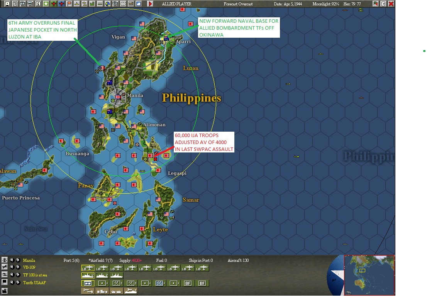Go to next HQ before Tenth USAAF
Viewport: 439px width, 298px height.
(18, 283)
